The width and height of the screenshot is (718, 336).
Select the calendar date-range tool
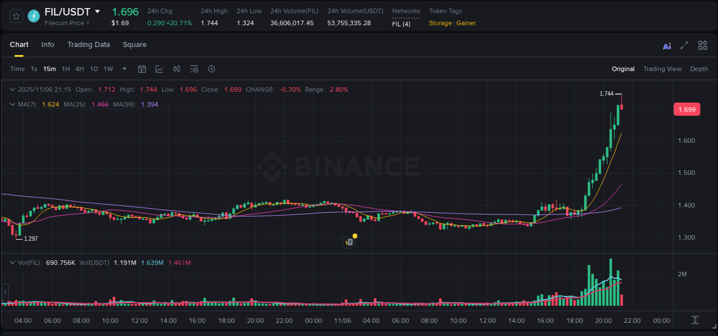[142, 69]
